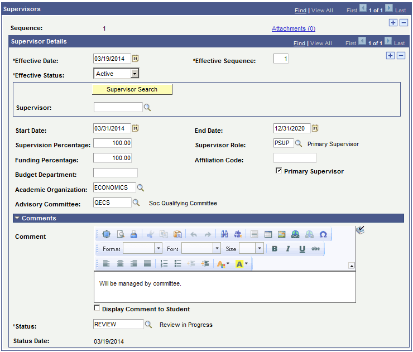Center the comment text
This screenshot has width=413, height=352.
click(x=120, y=263)
